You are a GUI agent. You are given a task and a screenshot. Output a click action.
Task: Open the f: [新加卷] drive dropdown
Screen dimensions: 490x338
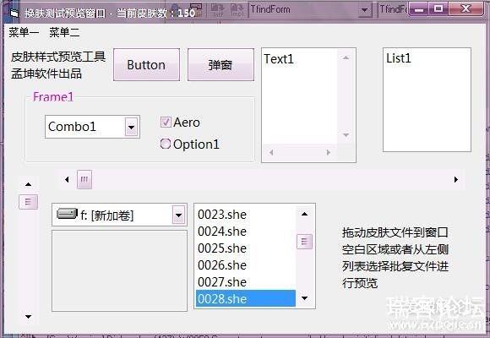178,215
